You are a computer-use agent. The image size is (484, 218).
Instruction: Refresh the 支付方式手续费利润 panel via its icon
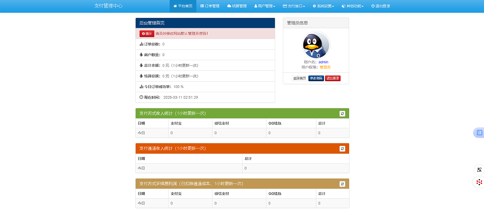[342, 184]
